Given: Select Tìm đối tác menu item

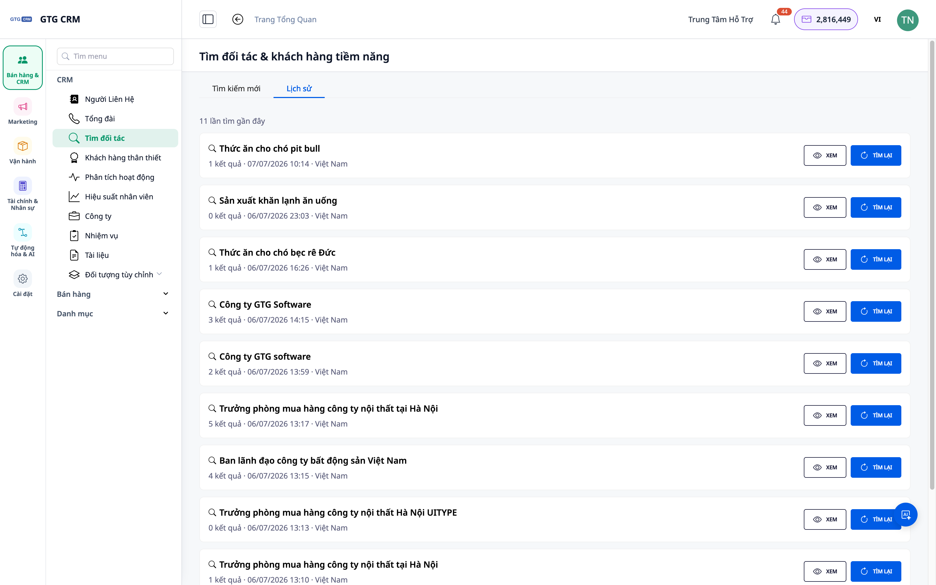Looking at the screenshot, I should tap(115, 138).
